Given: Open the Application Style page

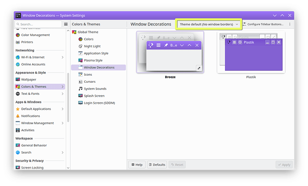Looking at the screenshot, I should click(x=98, y=53).
